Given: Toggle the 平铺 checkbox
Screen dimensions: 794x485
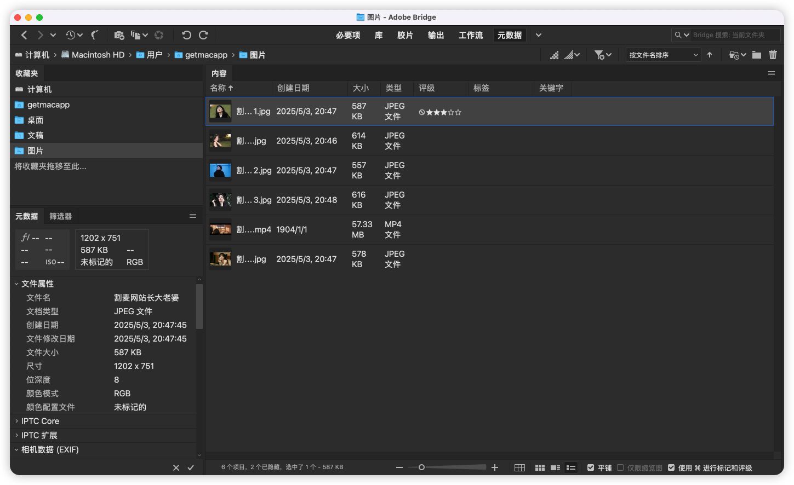Looking at the screenshot, I should click(591, 467).
